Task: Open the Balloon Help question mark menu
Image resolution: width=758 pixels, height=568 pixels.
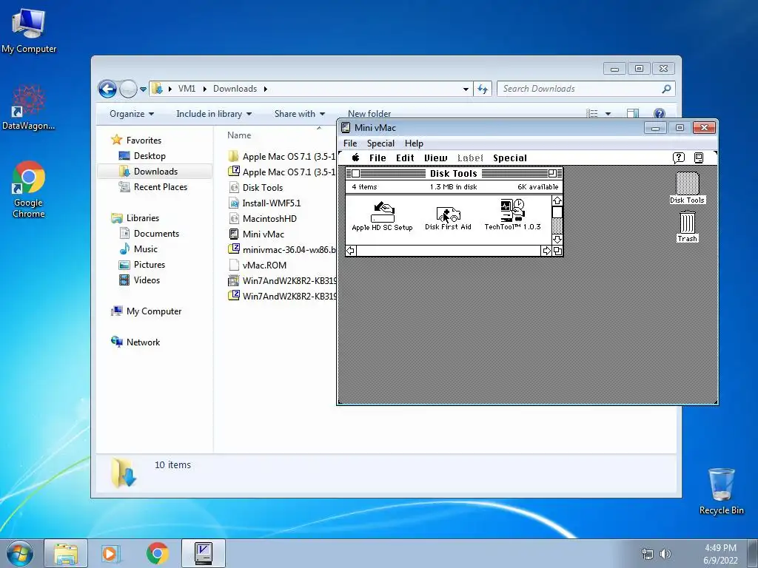Action: pyautogui.click(x=679, y=158)
